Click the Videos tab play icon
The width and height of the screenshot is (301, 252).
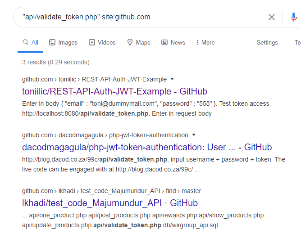pos(92,42)
